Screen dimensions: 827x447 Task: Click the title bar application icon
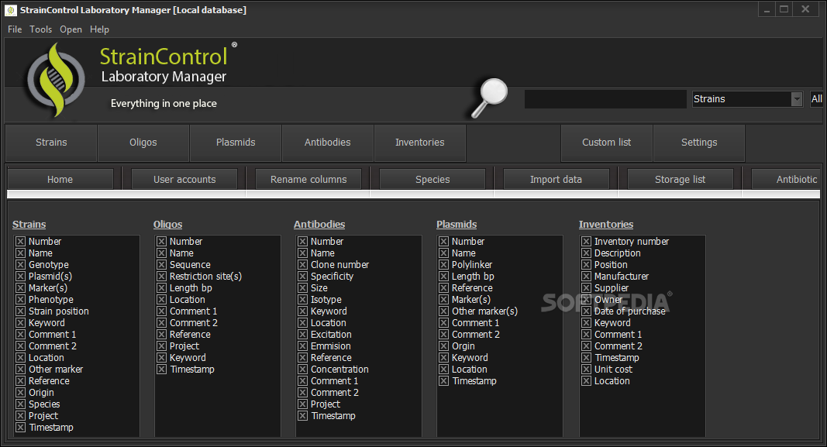pyautogui.click(x=11, y=10)
